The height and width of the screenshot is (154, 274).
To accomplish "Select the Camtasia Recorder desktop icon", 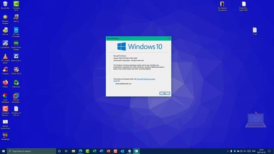I will click(5, 111).
